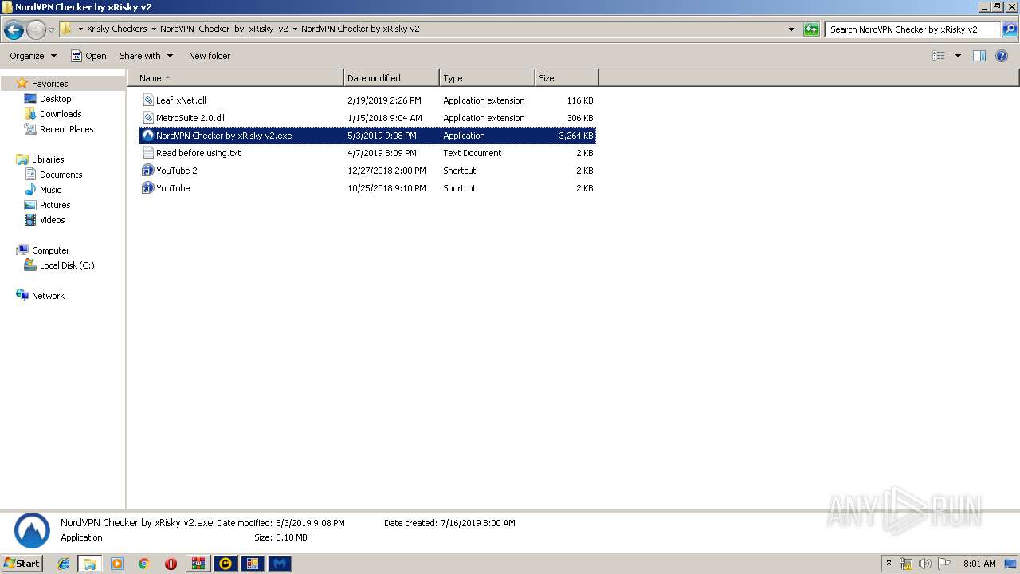Open the Help question mark icon
The width and height of the screenshot is (1020, 574).
click(x=1002, y=56)
